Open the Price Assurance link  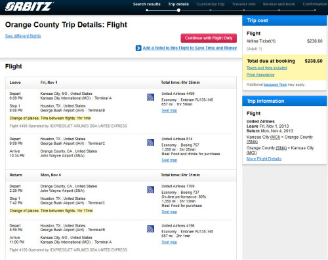(x=260, y=75)
